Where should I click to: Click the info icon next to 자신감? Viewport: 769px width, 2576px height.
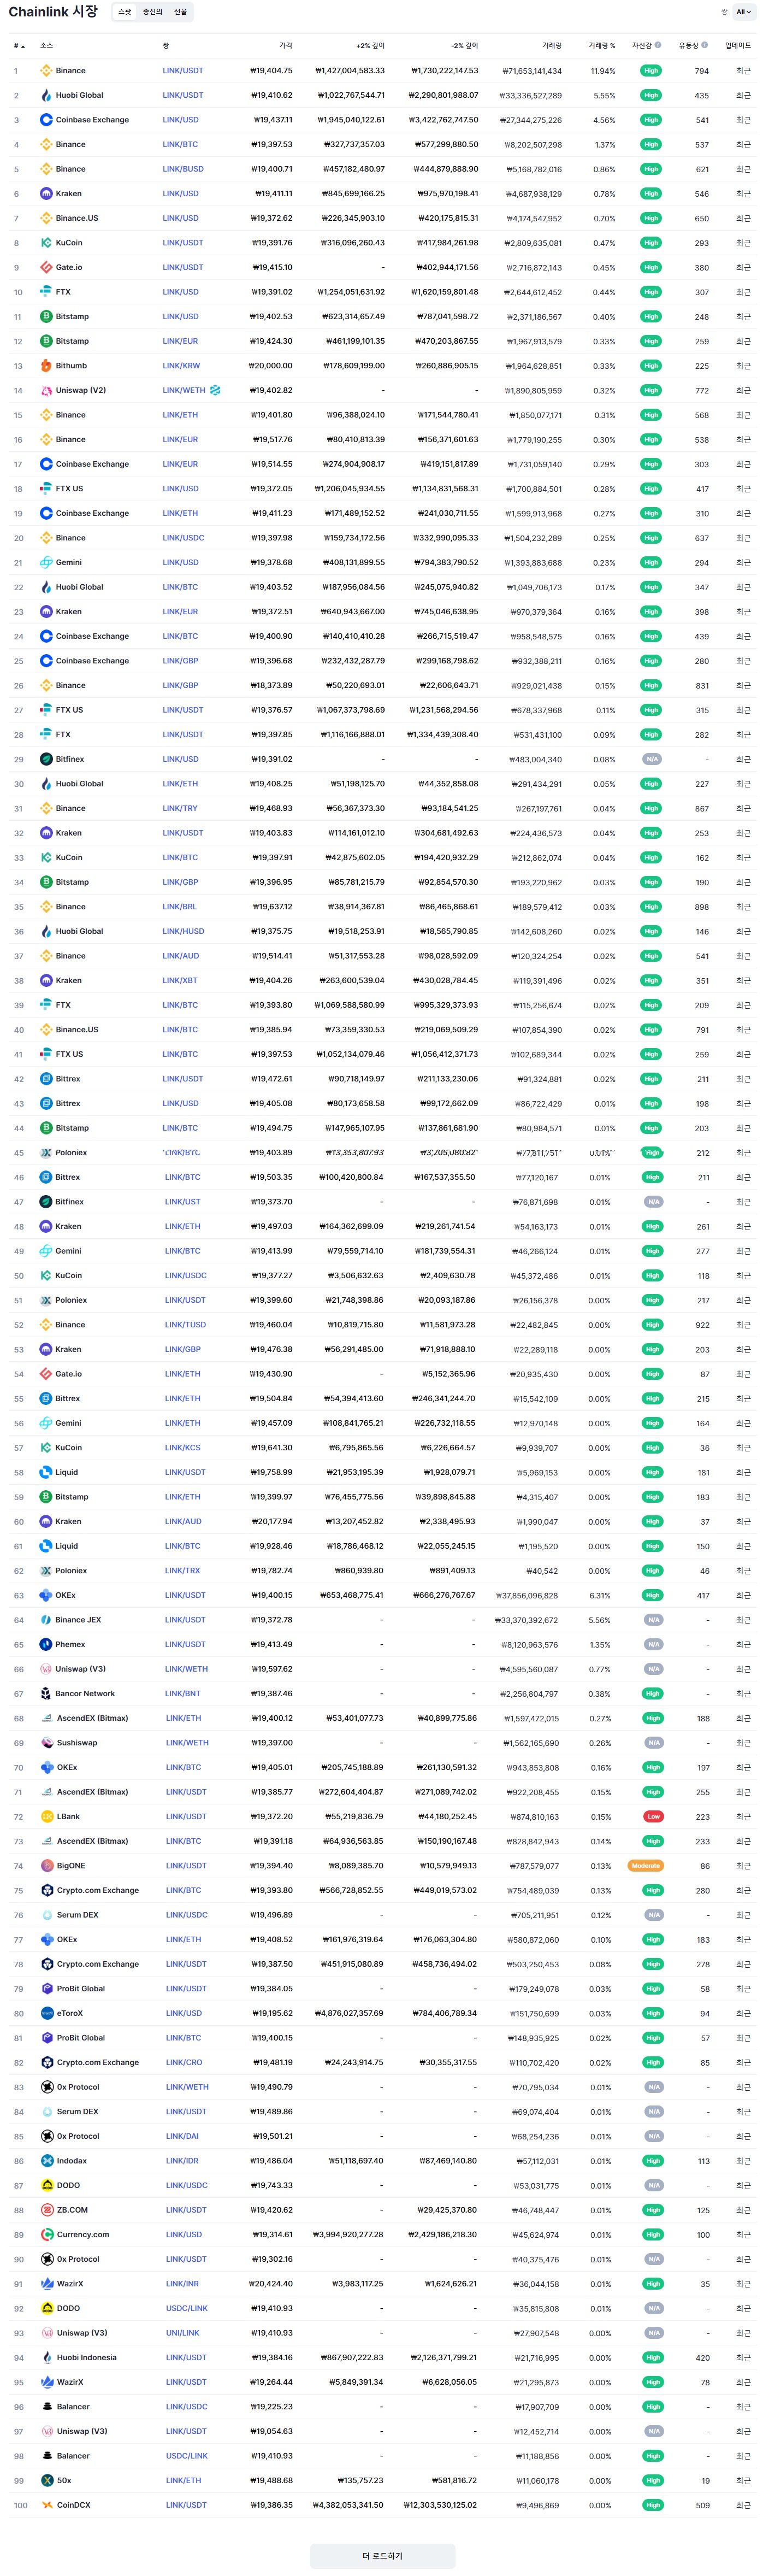click(x=658, y=45)
